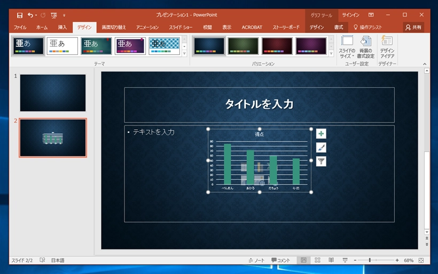Image resolution: width=438 pixels, height=274 pixels.
Task: Apply the blue diamond pattern theme
Action: point(165,46)
